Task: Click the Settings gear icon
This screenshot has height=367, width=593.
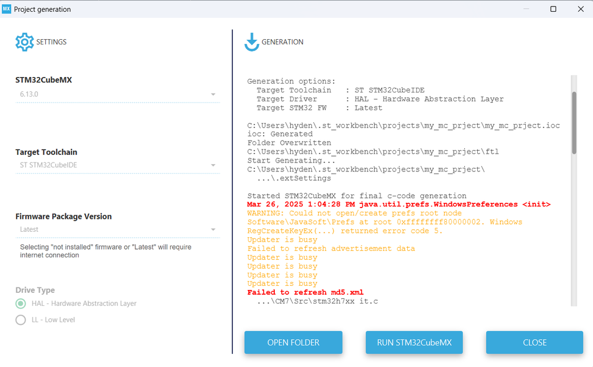Action: tap(24, 42)
